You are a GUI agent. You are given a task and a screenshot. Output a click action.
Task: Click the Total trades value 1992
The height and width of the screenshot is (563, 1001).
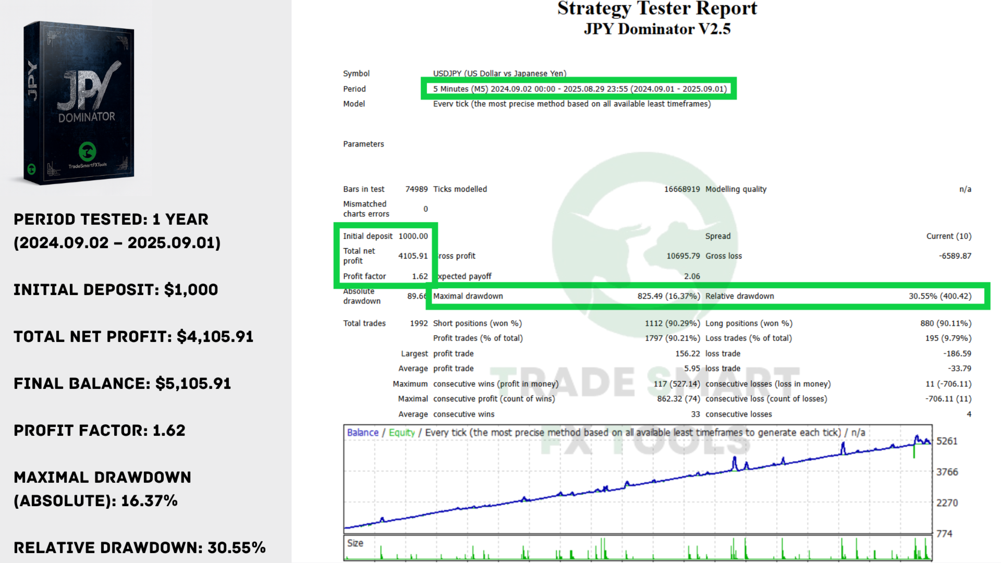(x=419, y=323)
